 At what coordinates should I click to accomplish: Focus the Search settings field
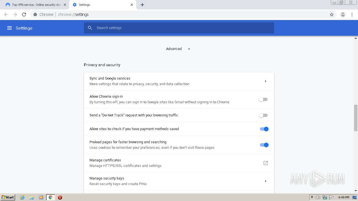pos(179,28)
